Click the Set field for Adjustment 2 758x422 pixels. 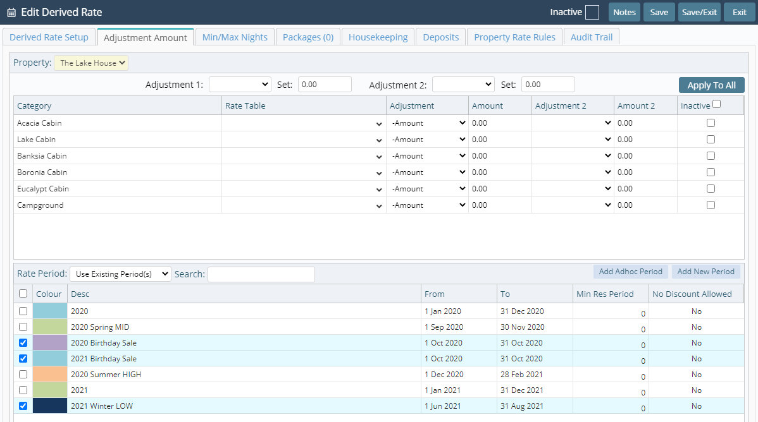(548, 85)
